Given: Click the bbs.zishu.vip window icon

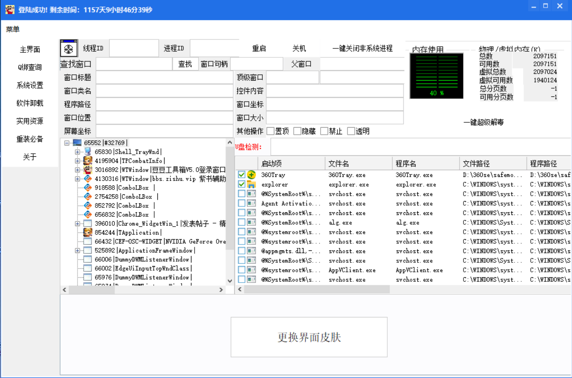Looking at the screenshot, I should (x=87, y=179).
